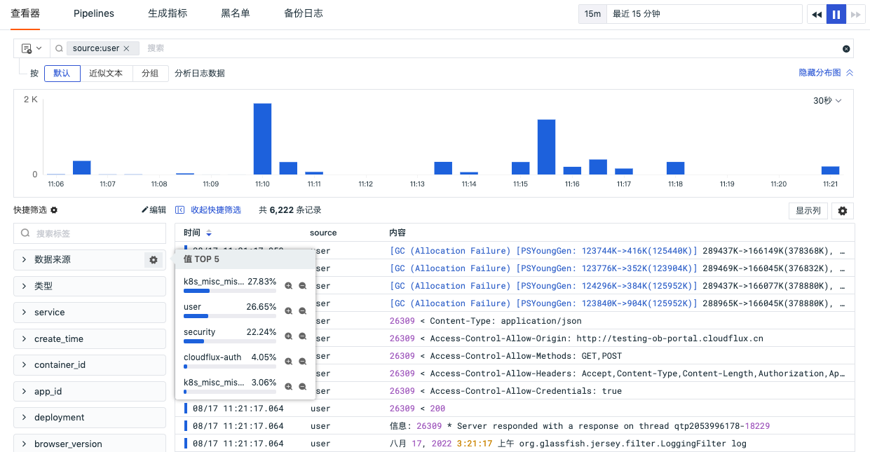Exclude security value with zoom-out icon
This screenshot has width=870, height=452.
[303, 336]
